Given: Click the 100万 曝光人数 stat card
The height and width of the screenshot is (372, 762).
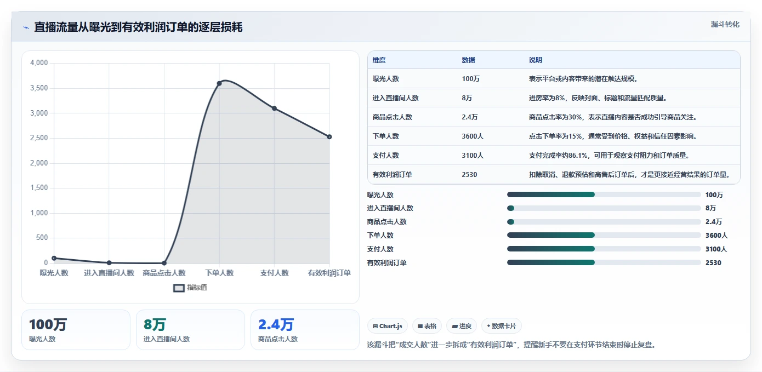Looking at the screenshot, I should pyautogui.click(x=76, y=330).
